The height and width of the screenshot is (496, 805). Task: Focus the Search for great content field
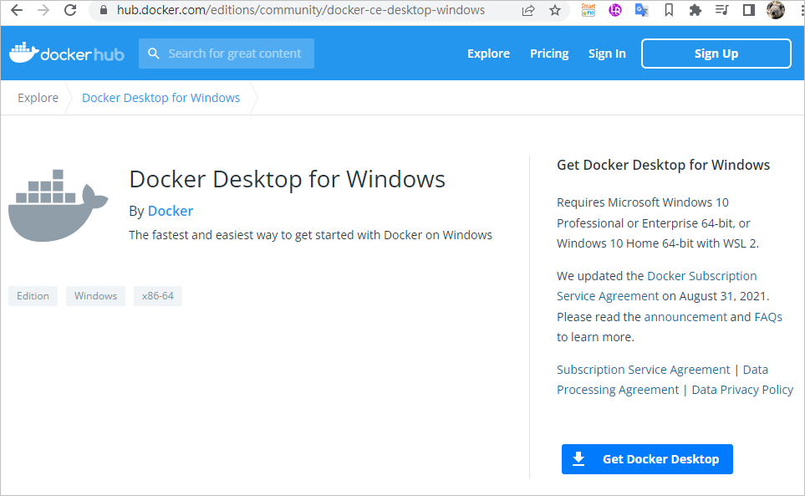(227, 54)
